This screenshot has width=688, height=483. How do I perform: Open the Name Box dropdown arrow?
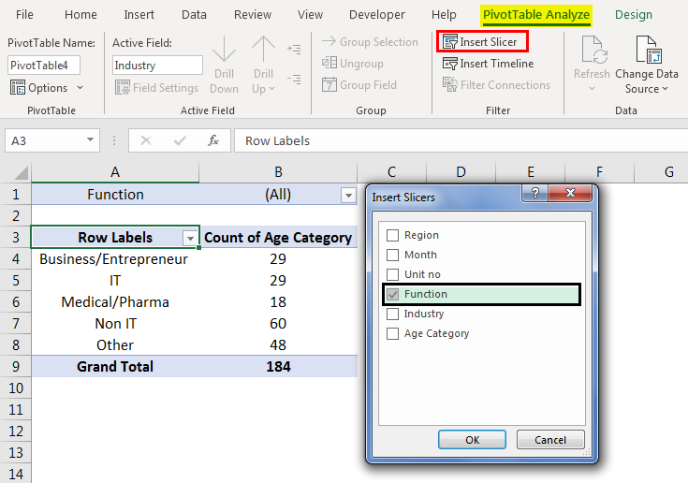[91, 140]
